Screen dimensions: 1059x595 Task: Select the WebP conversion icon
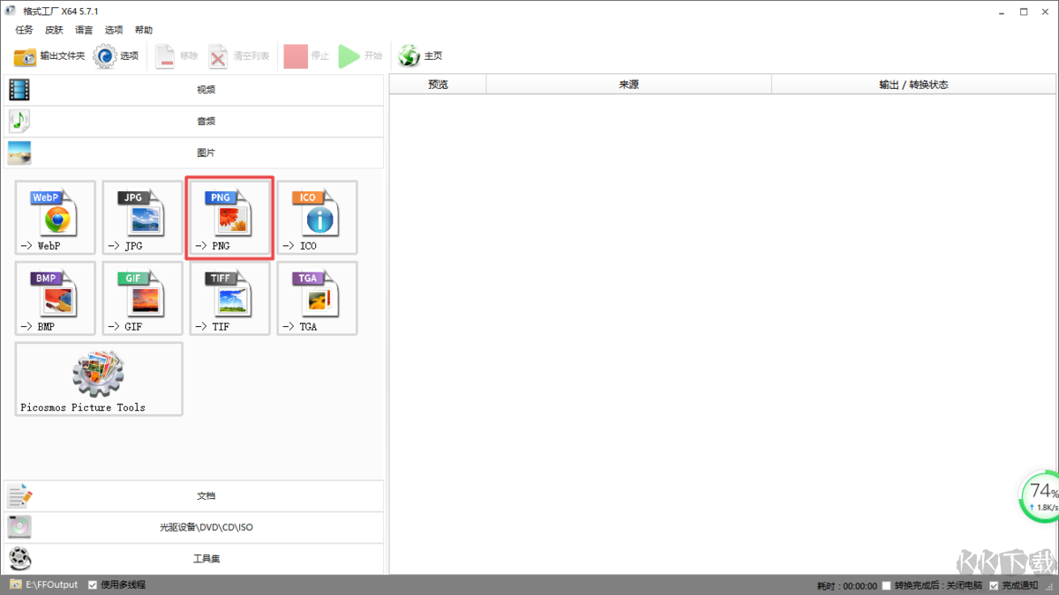55,218
